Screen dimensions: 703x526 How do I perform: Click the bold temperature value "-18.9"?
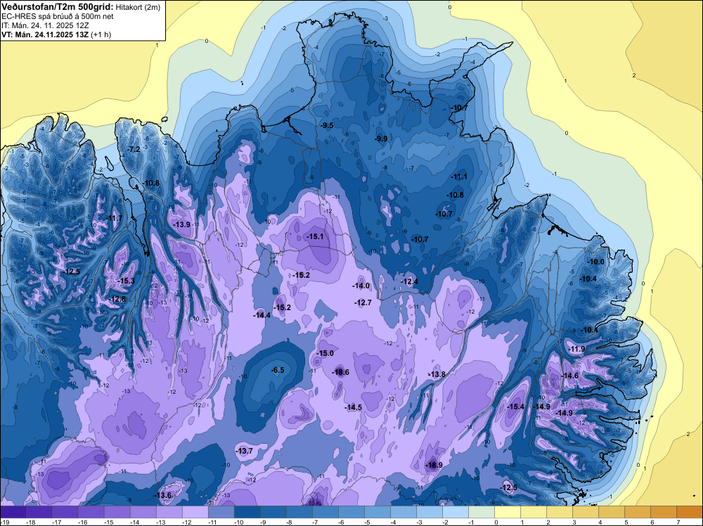coord(434,465)
